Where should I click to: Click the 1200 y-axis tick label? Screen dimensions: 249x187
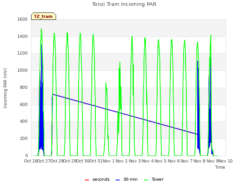tap(23, 53)
